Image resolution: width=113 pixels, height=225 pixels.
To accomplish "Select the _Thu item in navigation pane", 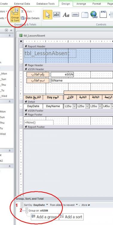I will tap(3, 85).
